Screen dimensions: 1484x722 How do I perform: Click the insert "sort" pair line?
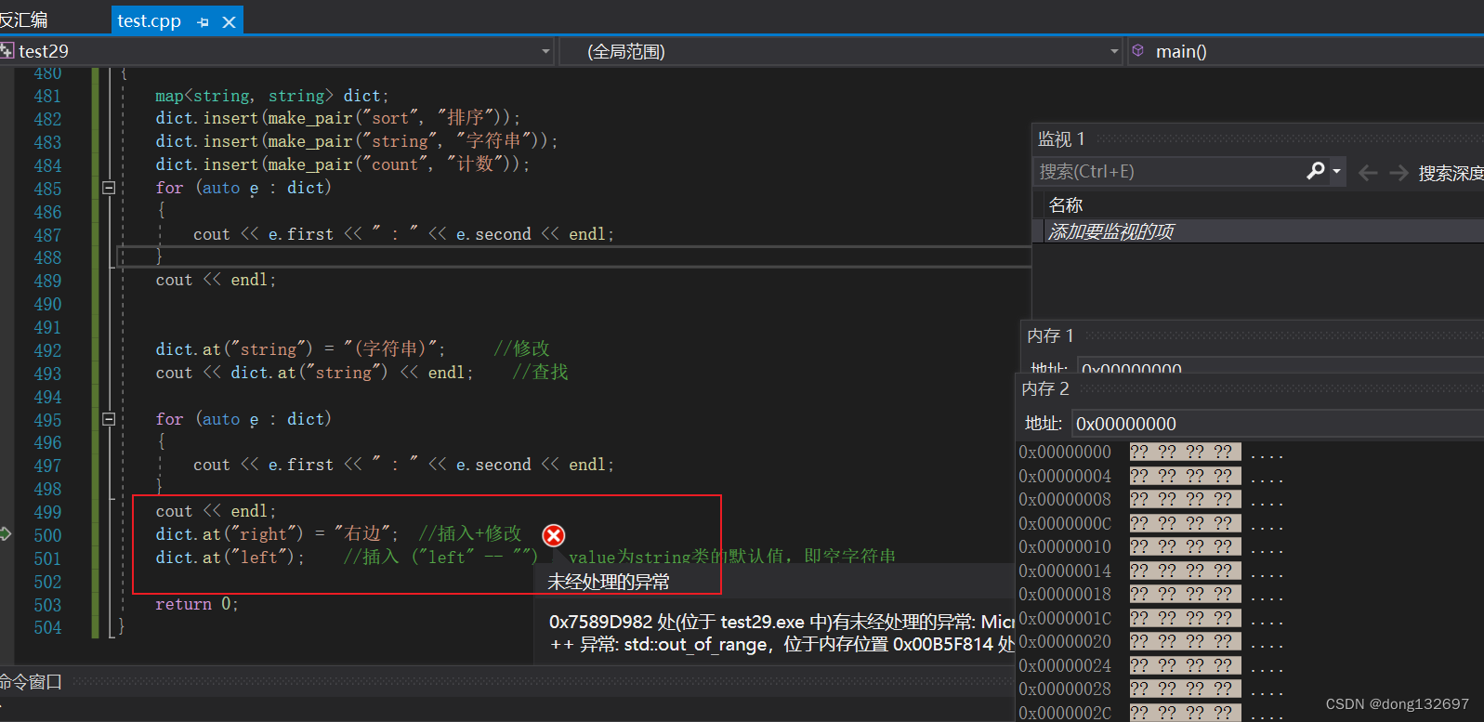(338, 118)
